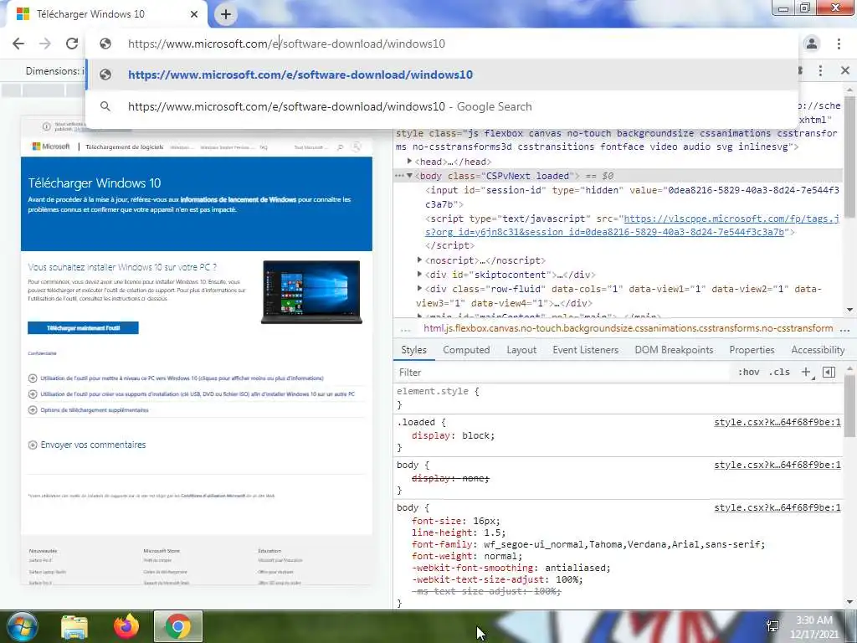Viewport: 857px width, 643px height.
Task: Click Télécharger maintenant l'outil button
Action: [83, 327]
